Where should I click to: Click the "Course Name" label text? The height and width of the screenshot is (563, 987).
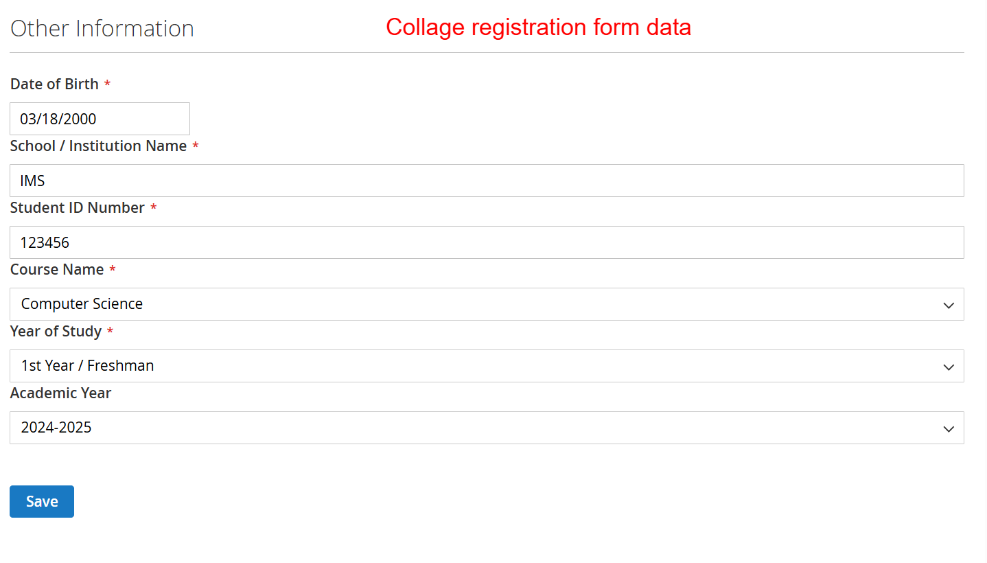click(x=57, y=269)
